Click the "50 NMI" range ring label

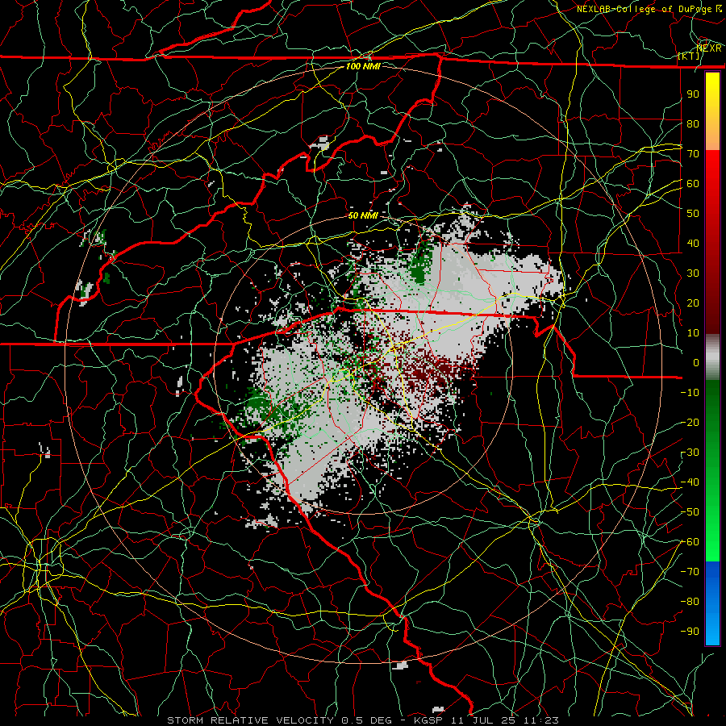click(363, 215)
